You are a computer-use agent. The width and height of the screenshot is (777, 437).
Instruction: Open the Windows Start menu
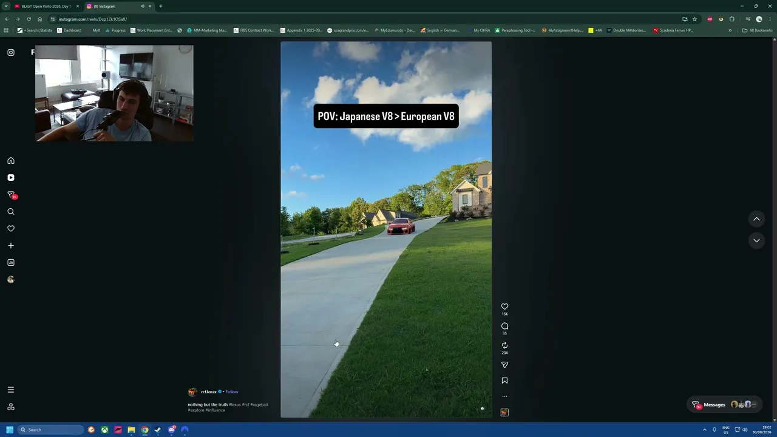pos(10,430)
